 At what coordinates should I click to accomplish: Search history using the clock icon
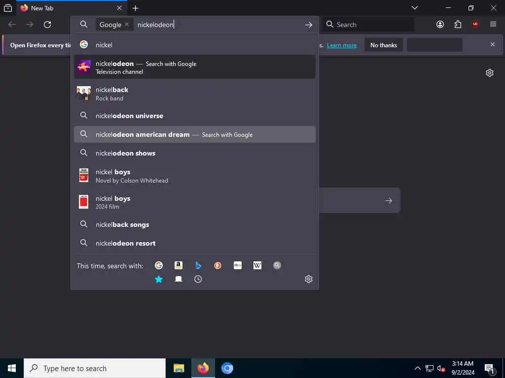point(198,279)
